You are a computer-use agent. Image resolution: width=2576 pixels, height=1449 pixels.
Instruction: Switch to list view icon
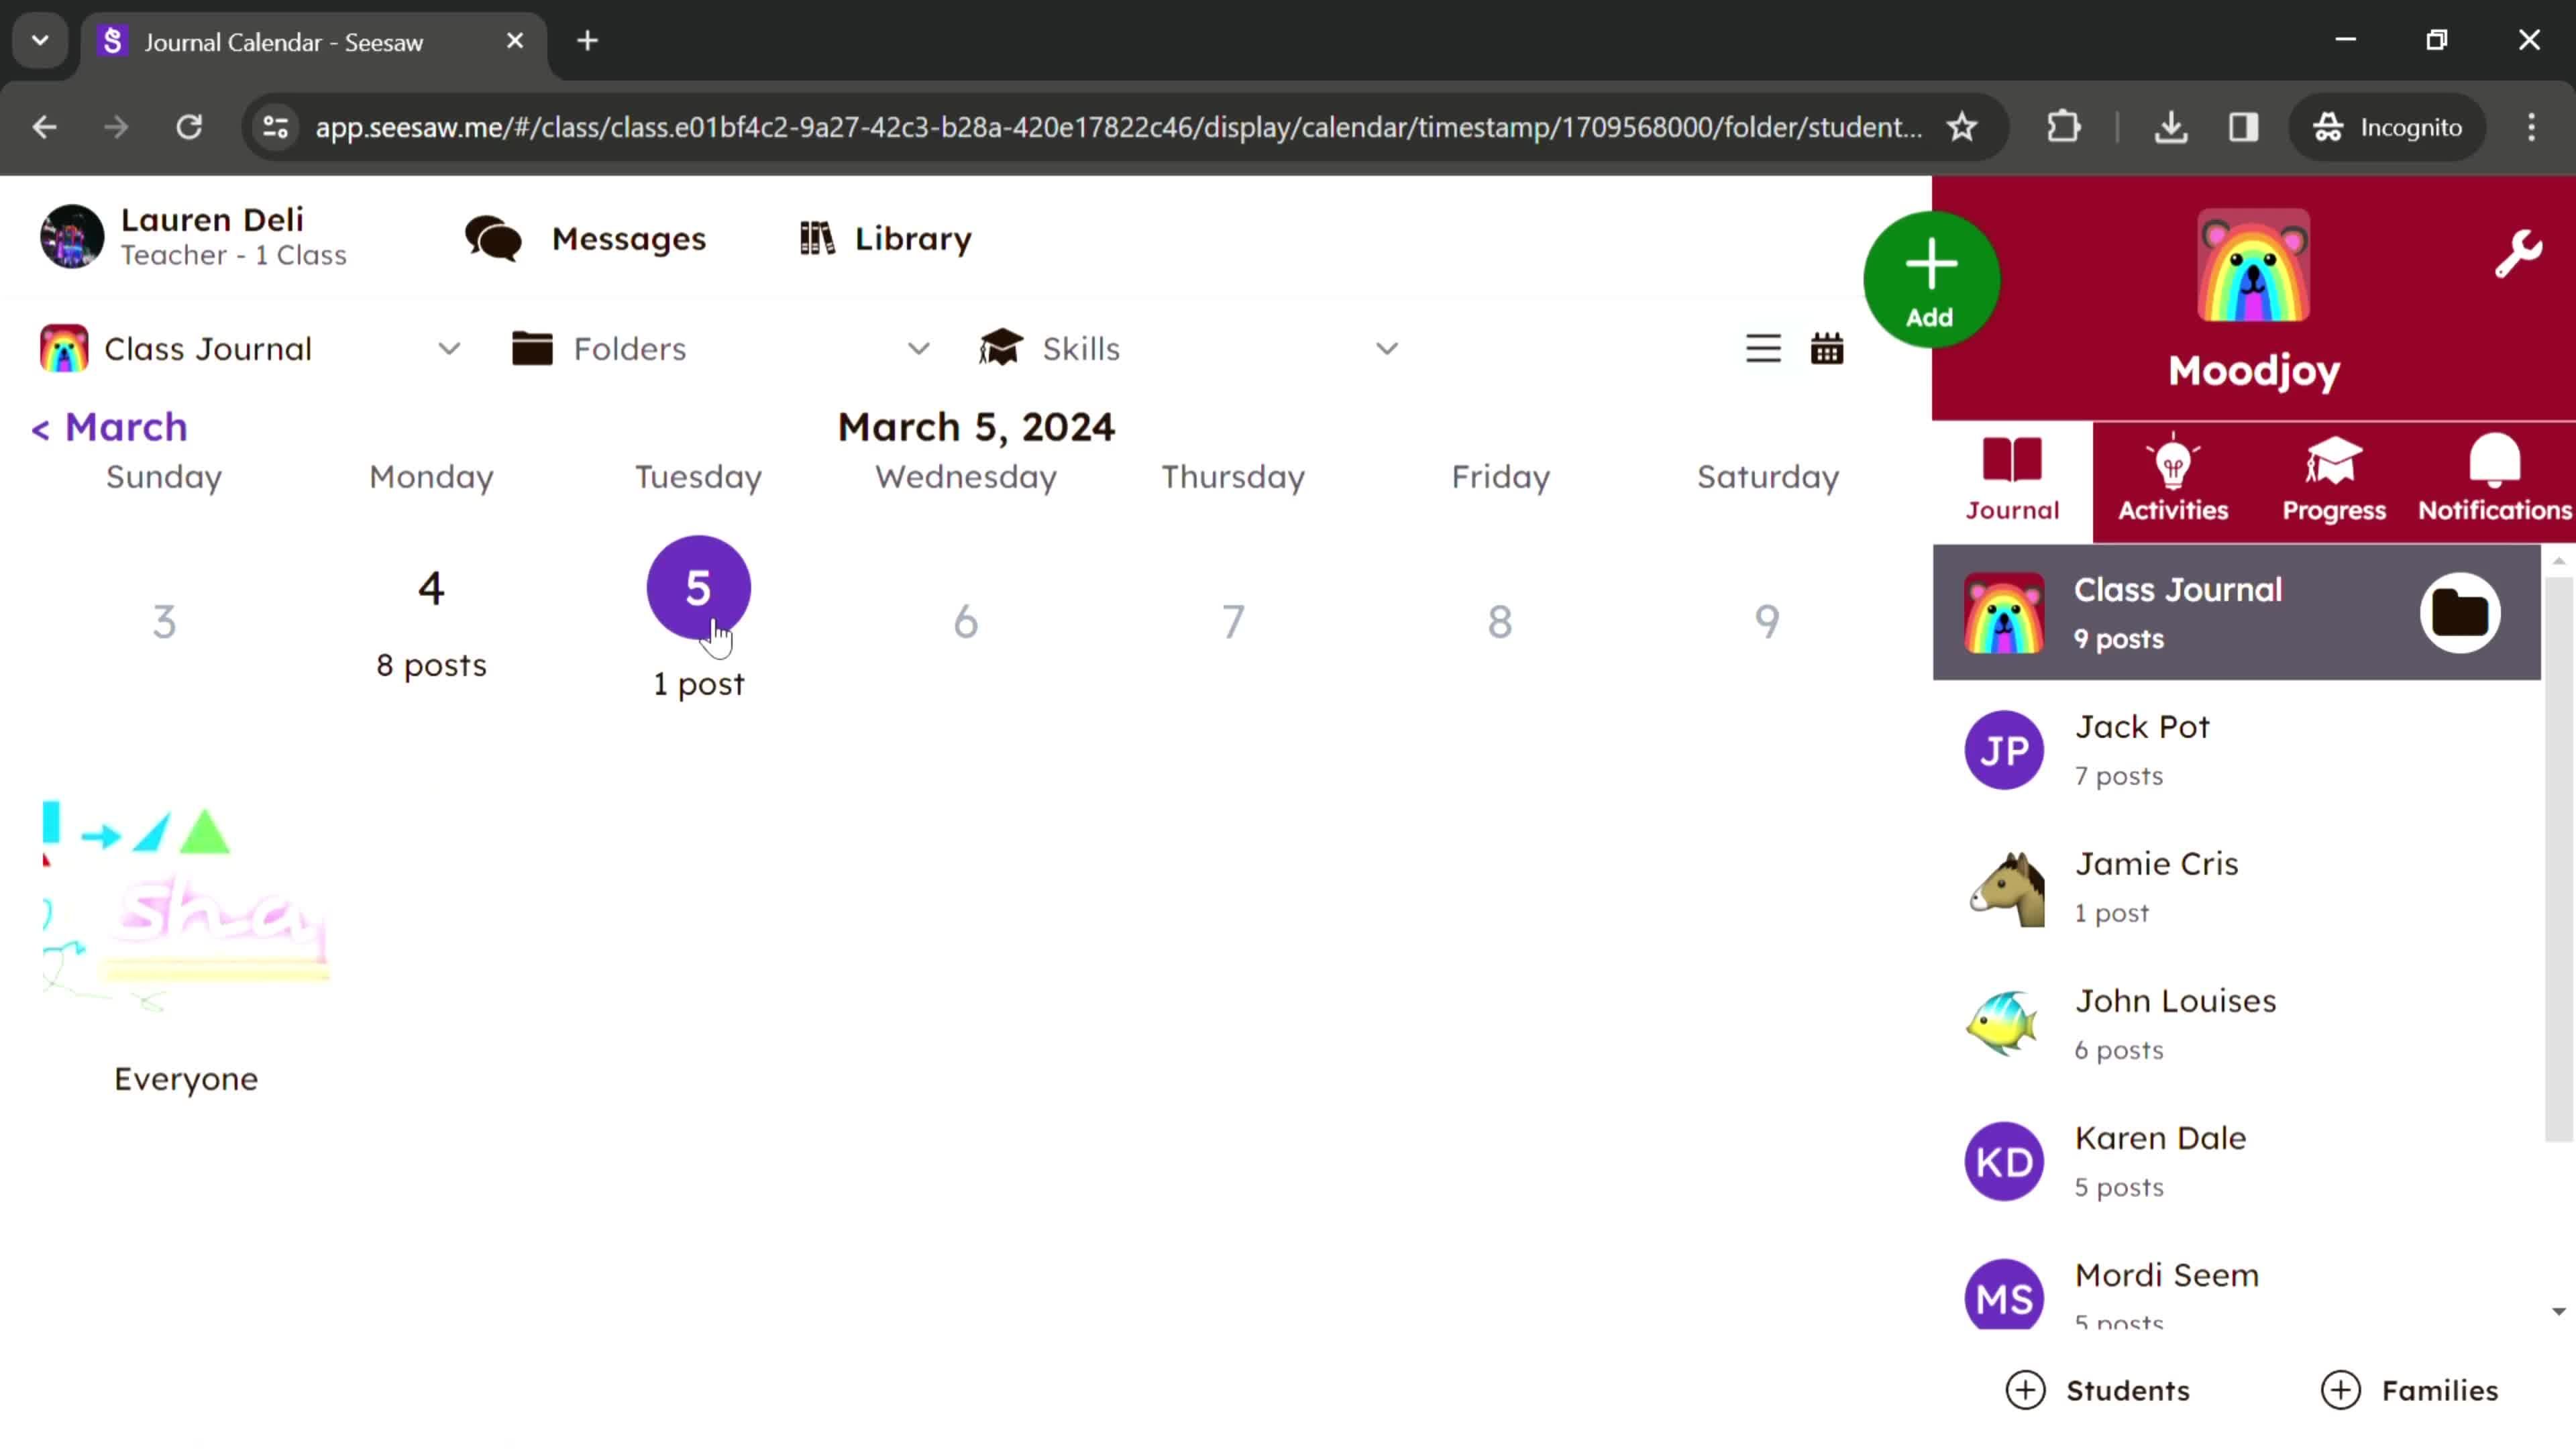pyautogui.click(x=1762, y=349)
